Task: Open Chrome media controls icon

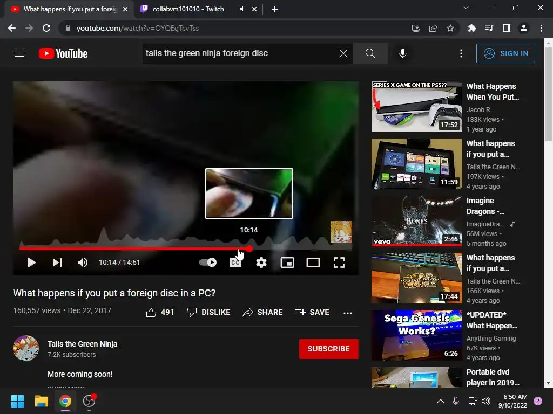Action: tap(489, 28)
